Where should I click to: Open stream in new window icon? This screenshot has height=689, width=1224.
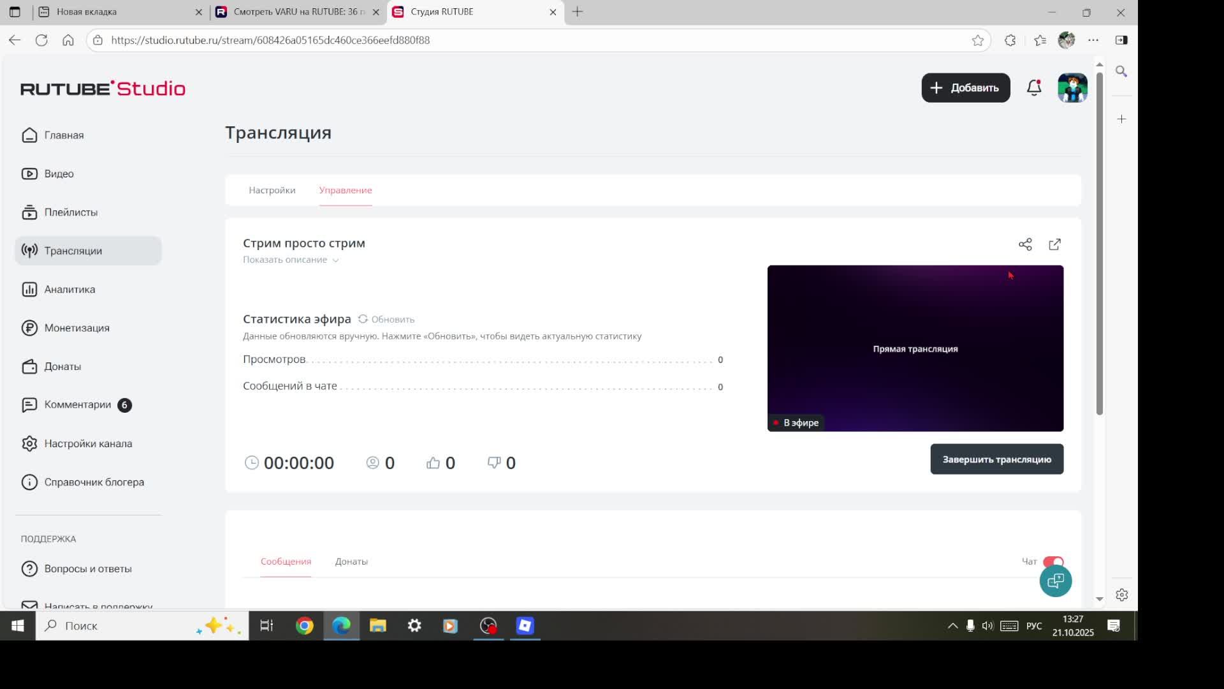pos(1054,244)
